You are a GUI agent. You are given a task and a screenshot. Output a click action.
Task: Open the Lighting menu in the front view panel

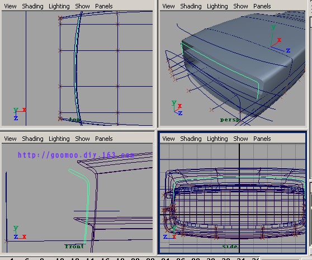pos(59,139)
